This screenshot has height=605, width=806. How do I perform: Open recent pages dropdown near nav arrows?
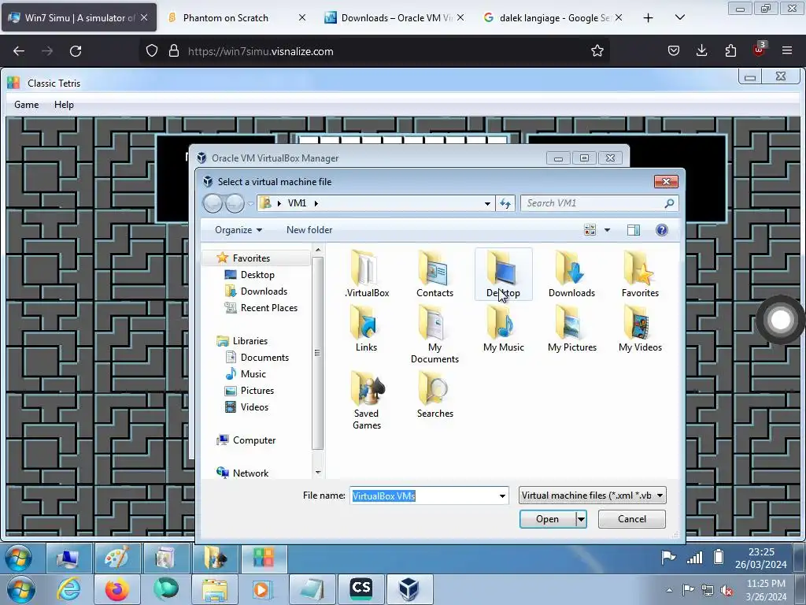[x=250, y=204]
